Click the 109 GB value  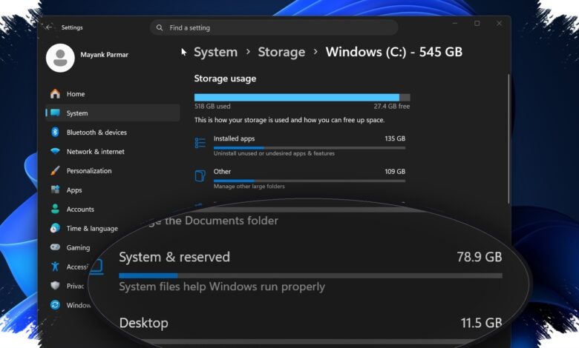(x=395, y=171)
